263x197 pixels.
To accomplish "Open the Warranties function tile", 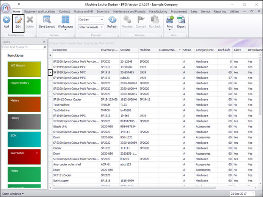I will [x=24, y=157].
